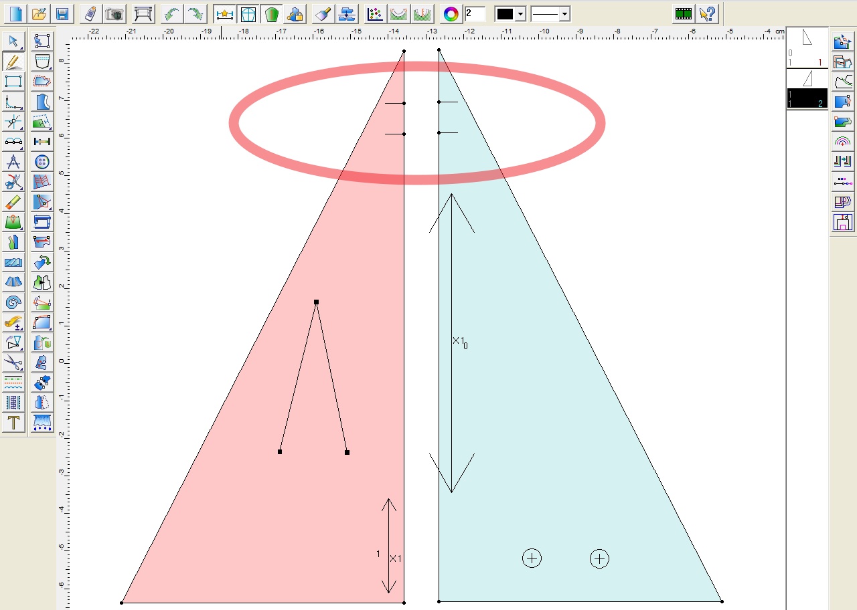This screenshot has width=857, height=610.
Task: Select the highlighted piece thumbnail numbered 2
Action: pos(807,88)
